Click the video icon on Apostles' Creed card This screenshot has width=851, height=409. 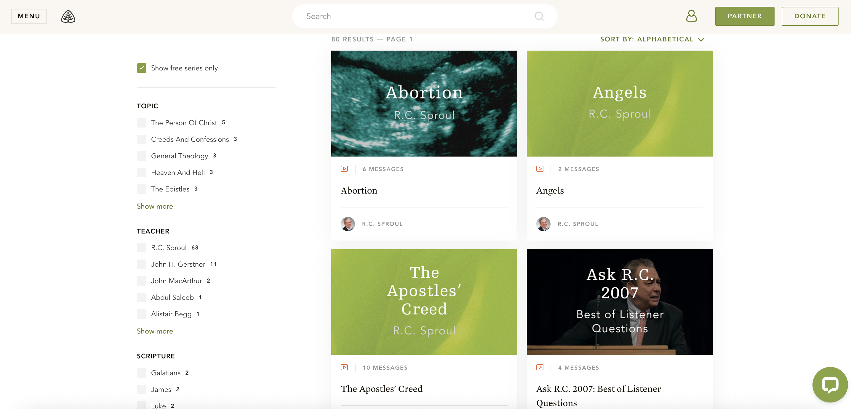[344, 368]
